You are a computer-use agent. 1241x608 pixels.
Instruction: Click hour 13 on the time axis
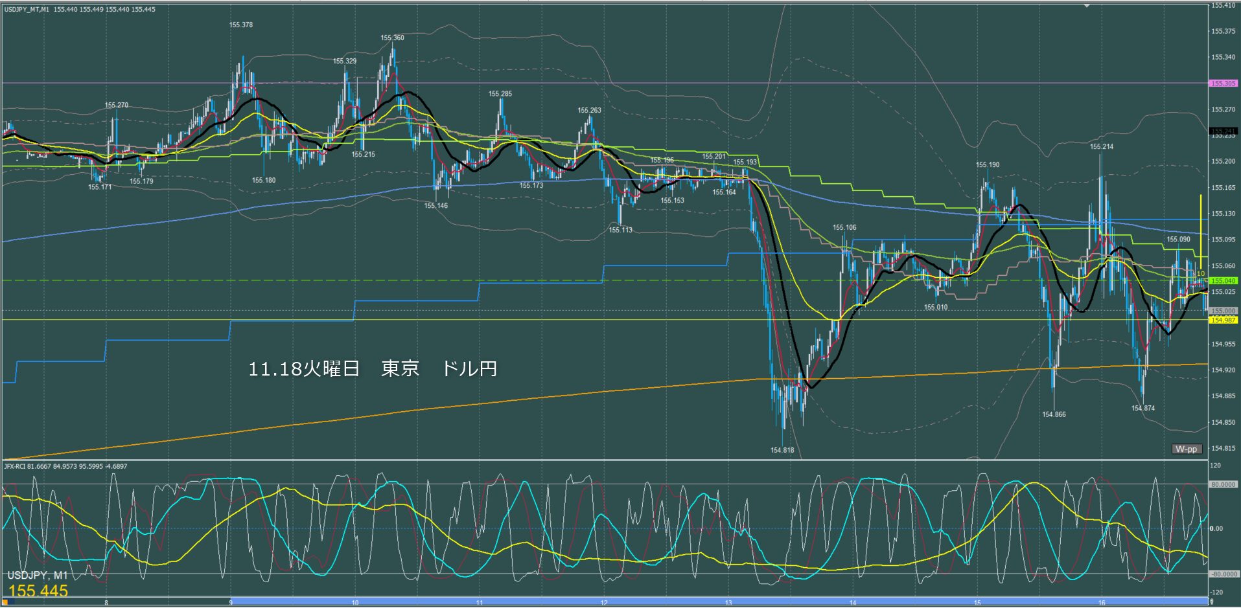728,603
